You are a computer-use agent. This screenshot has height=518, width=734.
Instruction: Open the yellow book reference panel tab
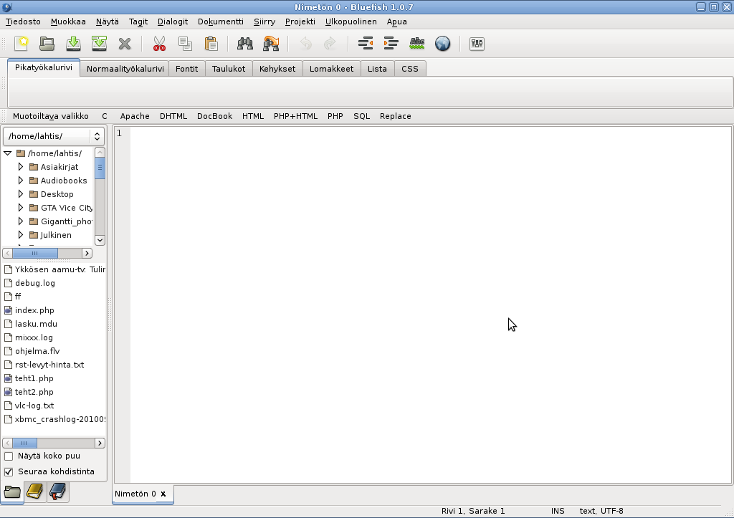35,491
